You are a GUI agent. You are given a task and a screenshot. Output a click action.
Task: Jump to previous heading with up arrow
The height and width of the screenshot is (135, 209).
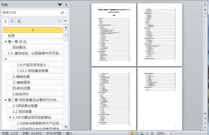pos(60,21)
